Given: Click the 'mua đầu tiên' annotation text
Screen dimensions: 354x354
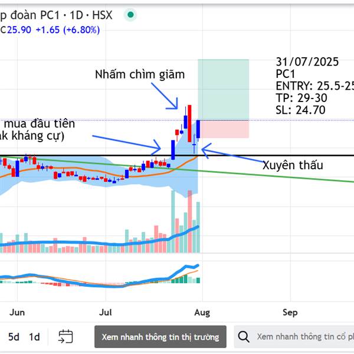Looking at the screenshot, I should (40, 124).
